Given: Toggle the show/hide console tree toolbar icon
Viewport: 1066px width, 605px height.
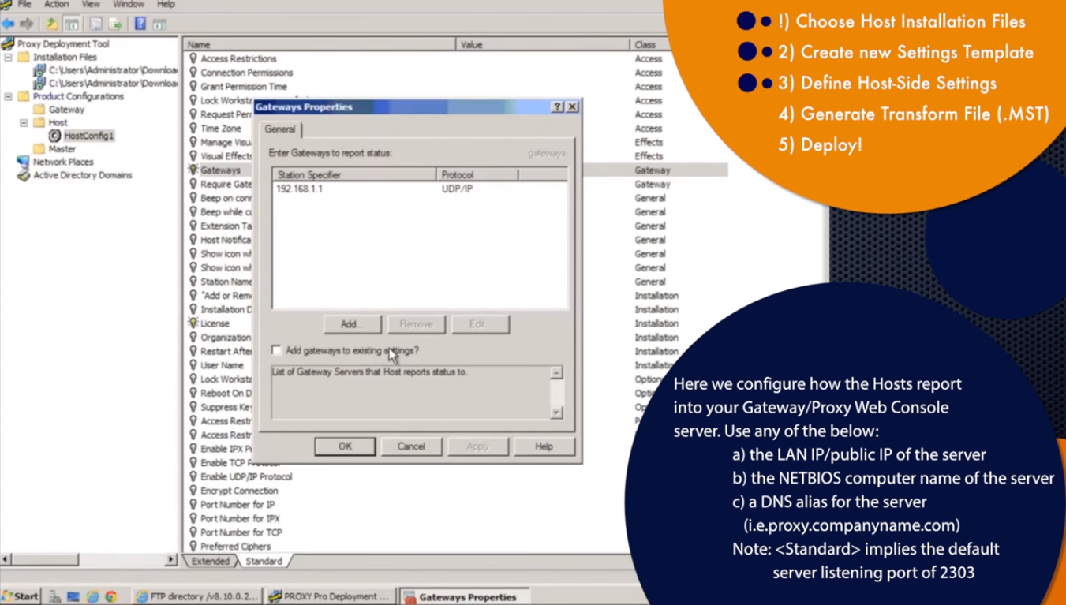Looking at the screenshot, I should point(71,23).
